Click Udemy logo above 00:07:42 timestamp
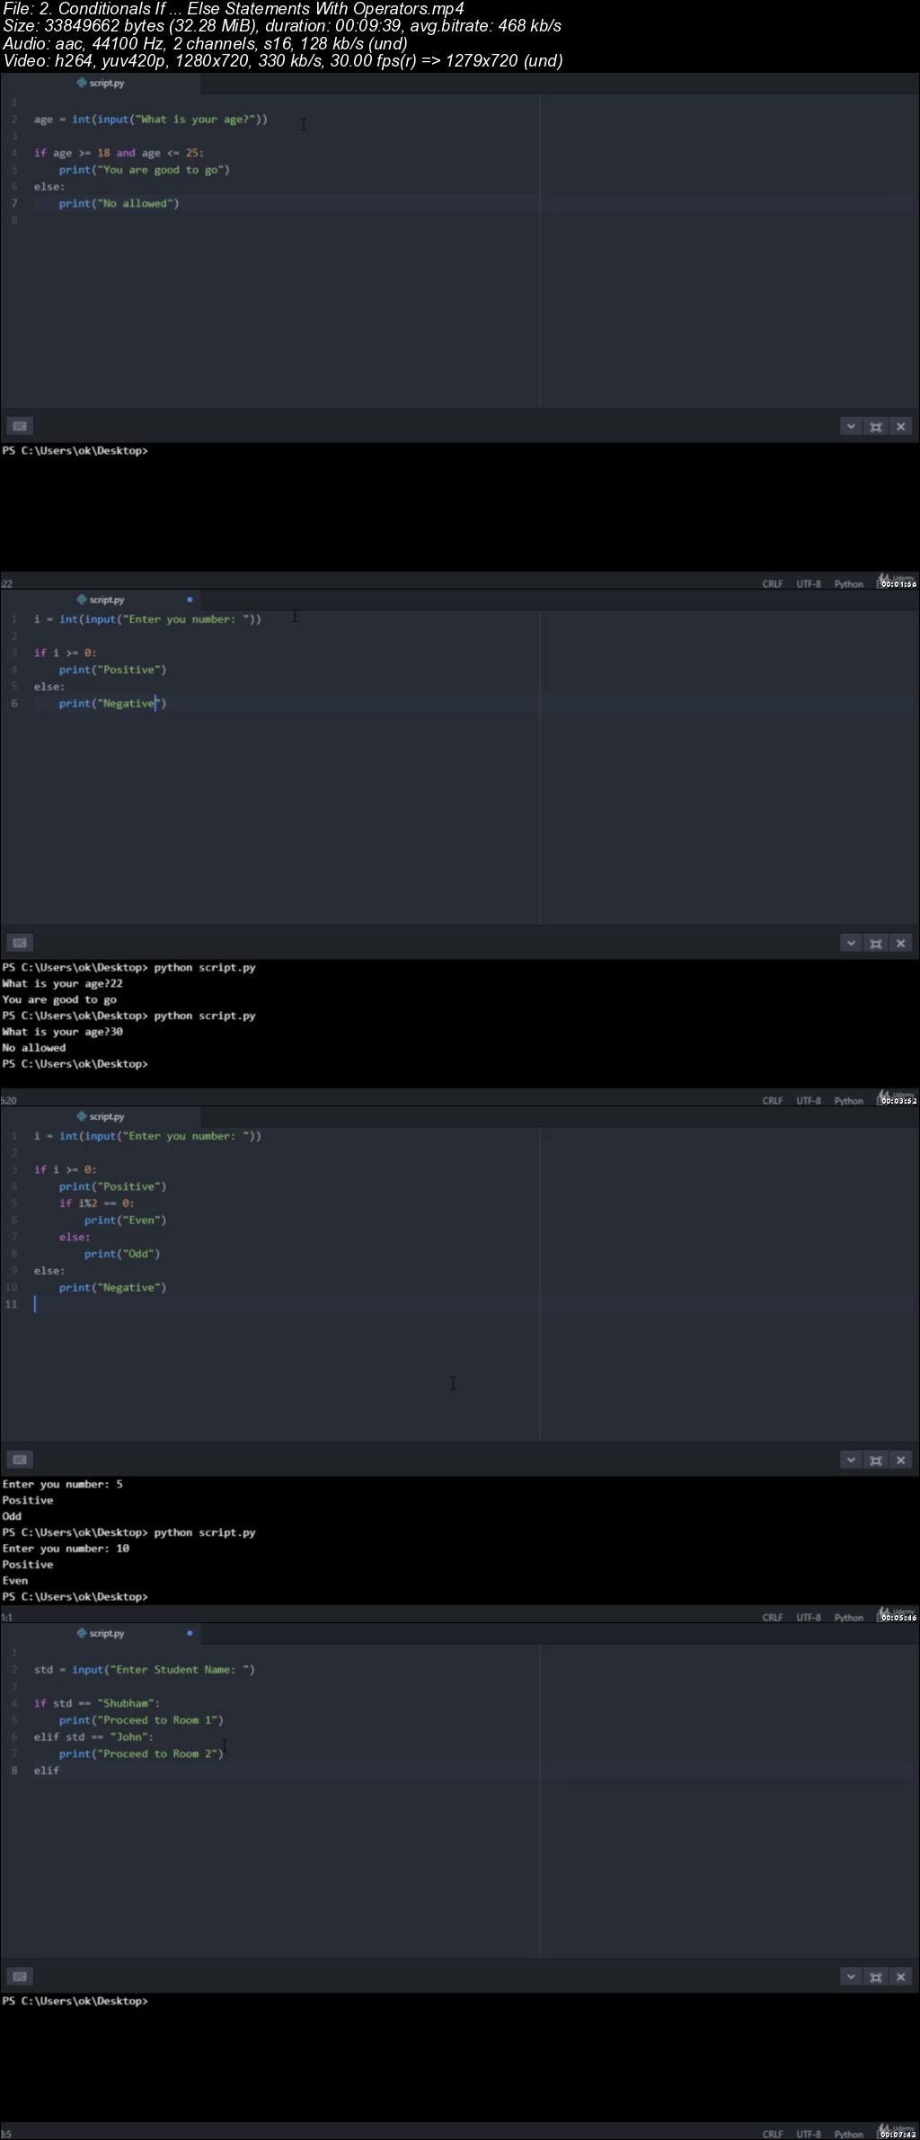 pyautogui.click(x=897, y=2127)
